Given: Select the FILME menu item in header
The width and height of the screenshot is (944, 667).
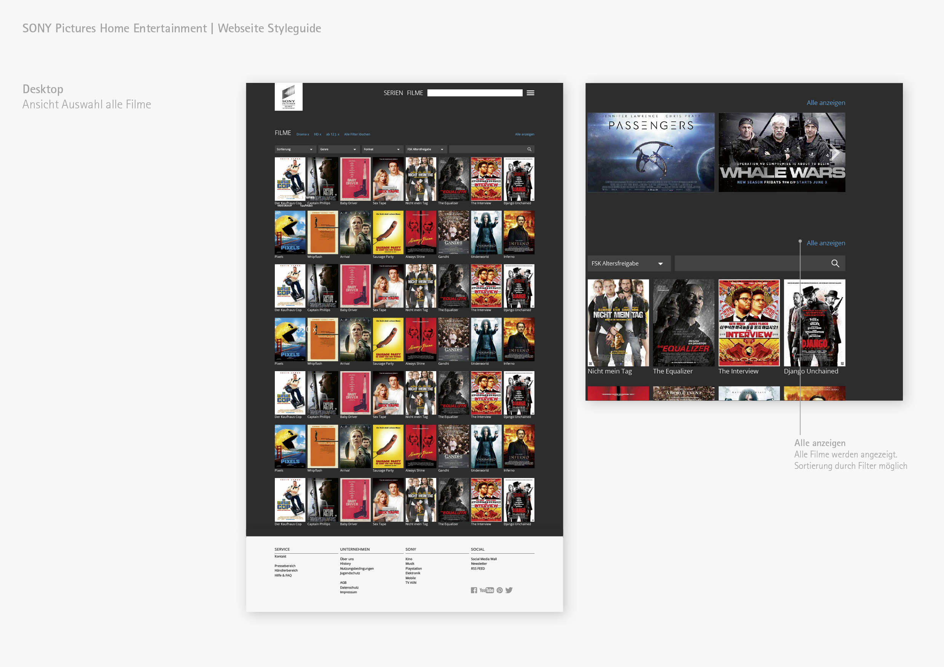Looking at the screenshot, I should 415,93.
